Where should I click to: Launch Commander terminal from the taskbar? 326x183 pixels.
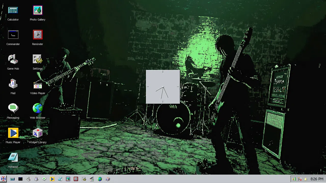click(x=20, y=179)
